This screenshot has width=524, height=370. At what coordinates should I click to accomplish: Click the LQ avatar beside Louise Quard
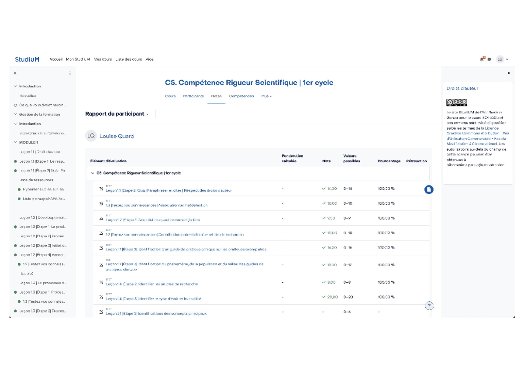[x=91, y=136]
